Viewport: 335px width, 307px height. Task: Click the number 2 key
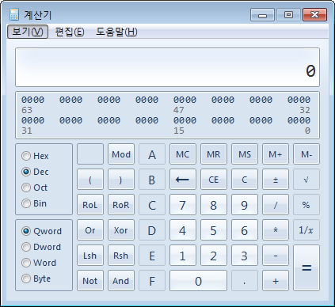click(214, 256)
